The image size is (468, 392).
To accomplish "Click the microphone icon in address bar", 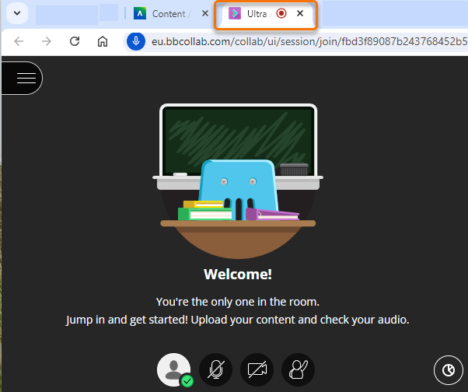I will (x=137, y=41).
